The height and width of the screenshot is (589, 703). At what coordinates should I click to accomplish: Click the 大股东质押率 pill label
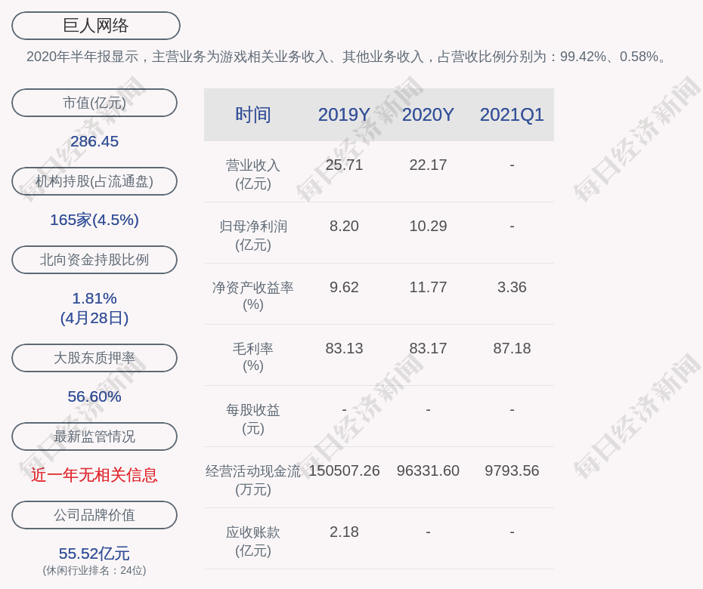pyautogui.click(x=94, y=358)
